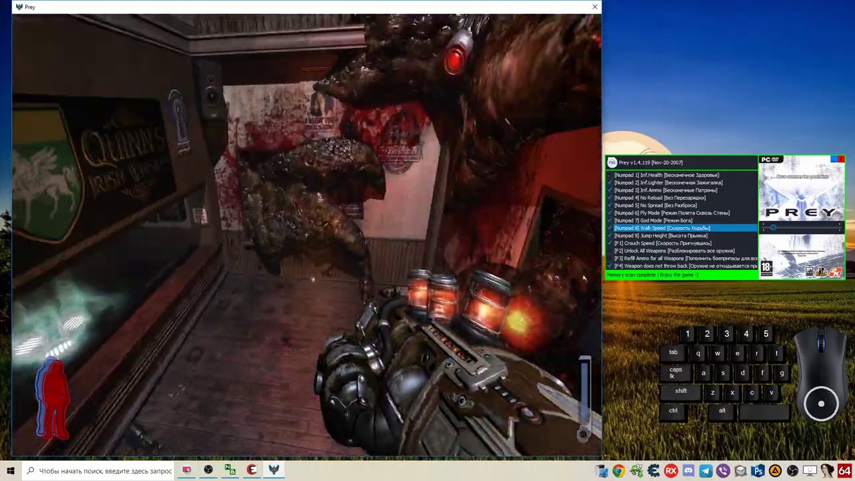855x481 pixels.
Task: Minimize the Prey trainer with blue button
Action: (x=834, y=158)
